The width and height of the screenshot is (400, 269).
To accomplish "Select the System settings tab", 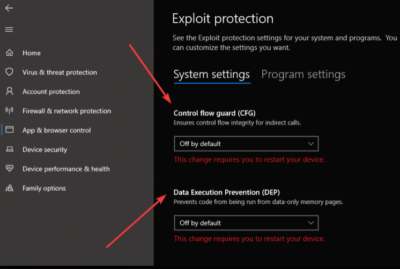I will (x=212, y=74).
